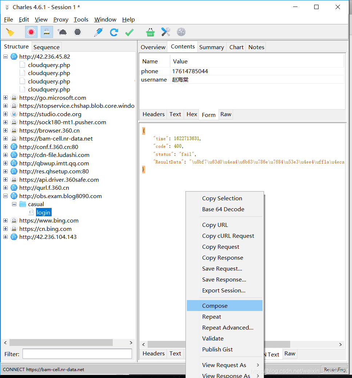Click the green basket icon
The height and width of the screenshot is (378, 352).
click(x=150, y=32)
